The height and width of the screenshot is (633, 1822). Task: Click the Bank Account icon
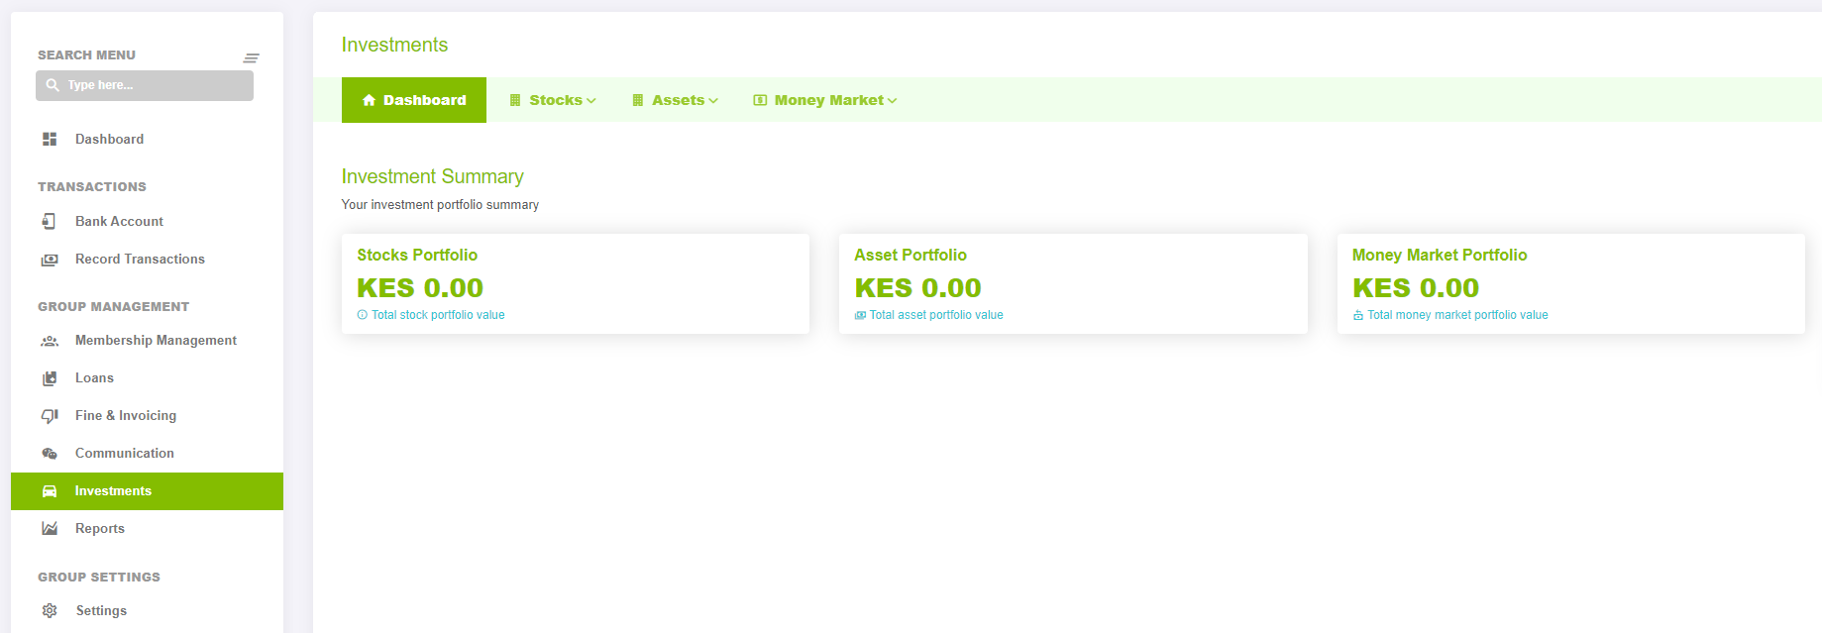[50, 221]
